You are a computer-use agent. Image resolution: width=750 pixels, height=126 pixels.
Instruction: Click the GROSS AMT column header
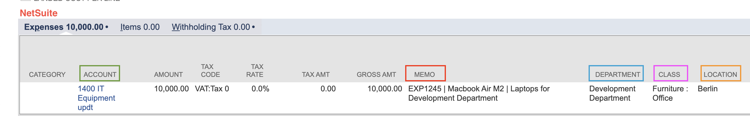376,74
